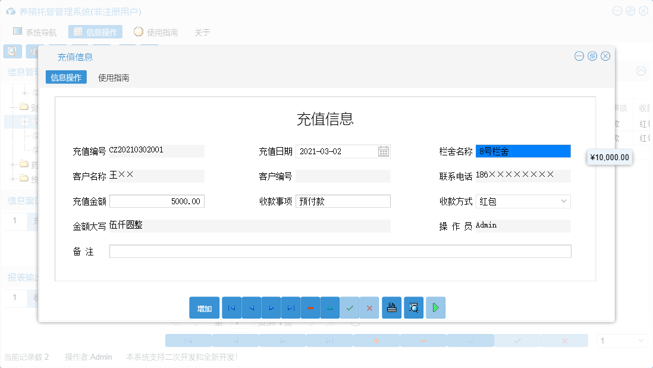
Task: Delete record with red minus icon
Action: coord(310,308)
